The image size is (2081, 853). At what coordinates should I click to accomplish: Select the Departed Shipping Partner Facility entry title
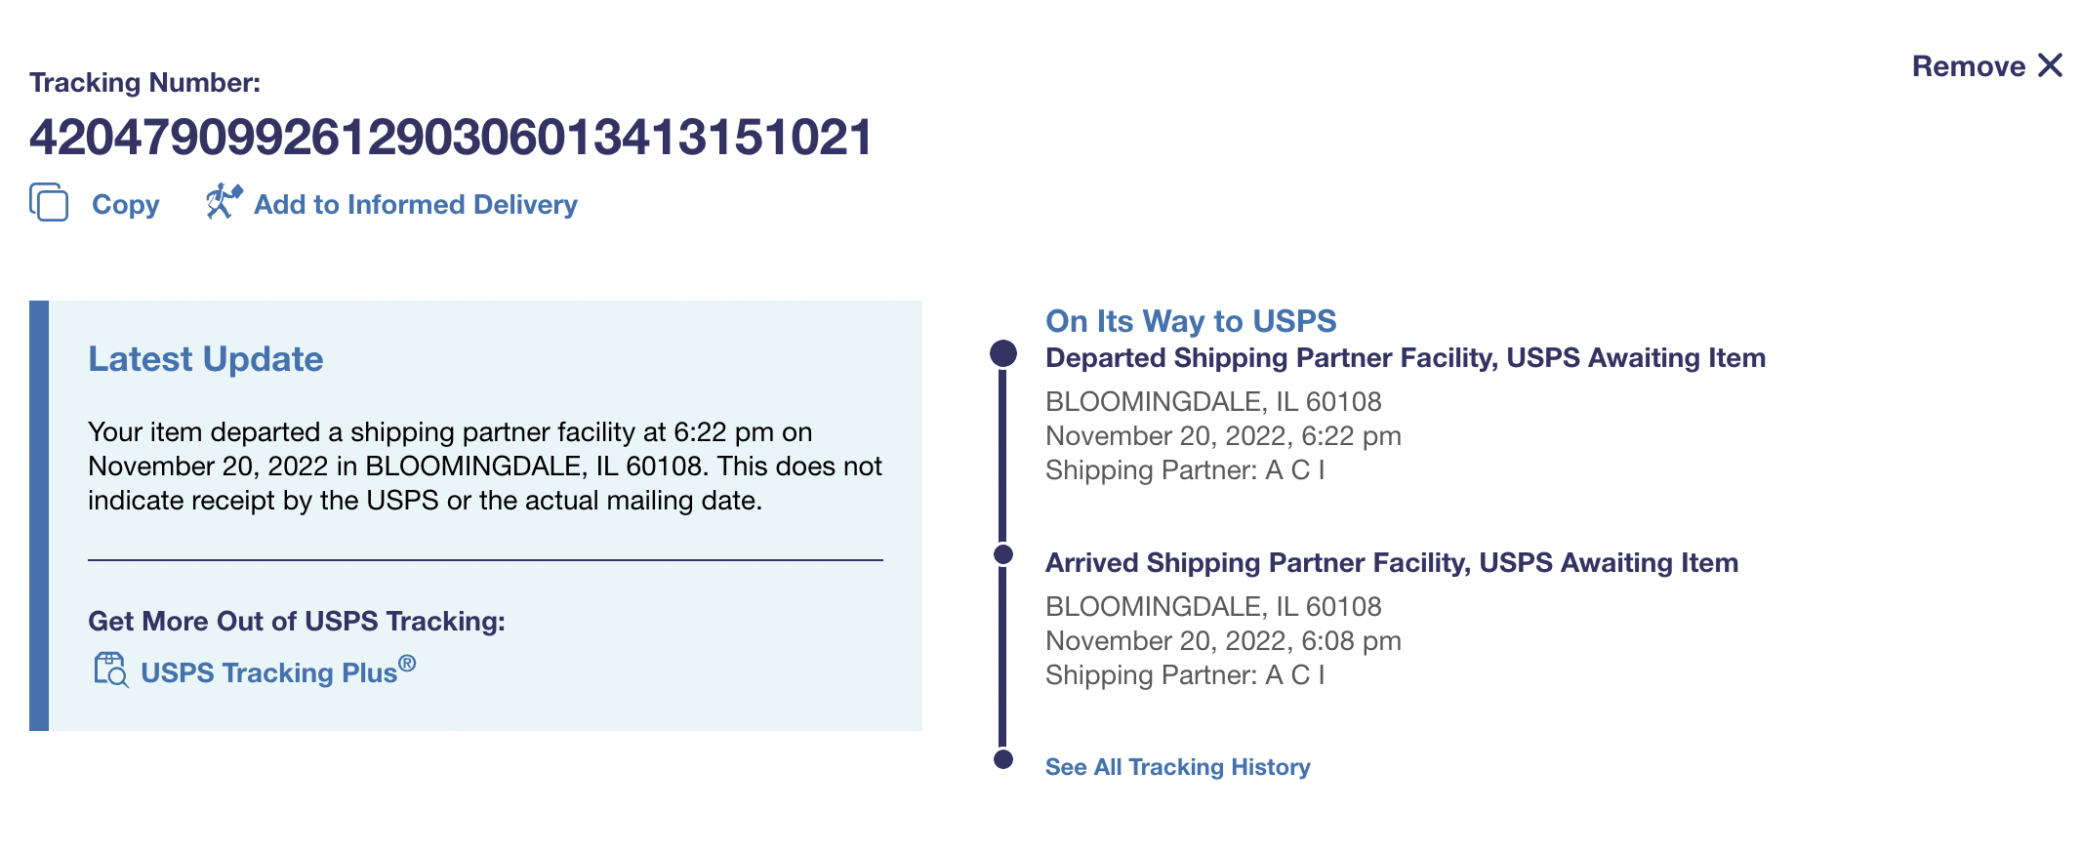(1405, 358)
